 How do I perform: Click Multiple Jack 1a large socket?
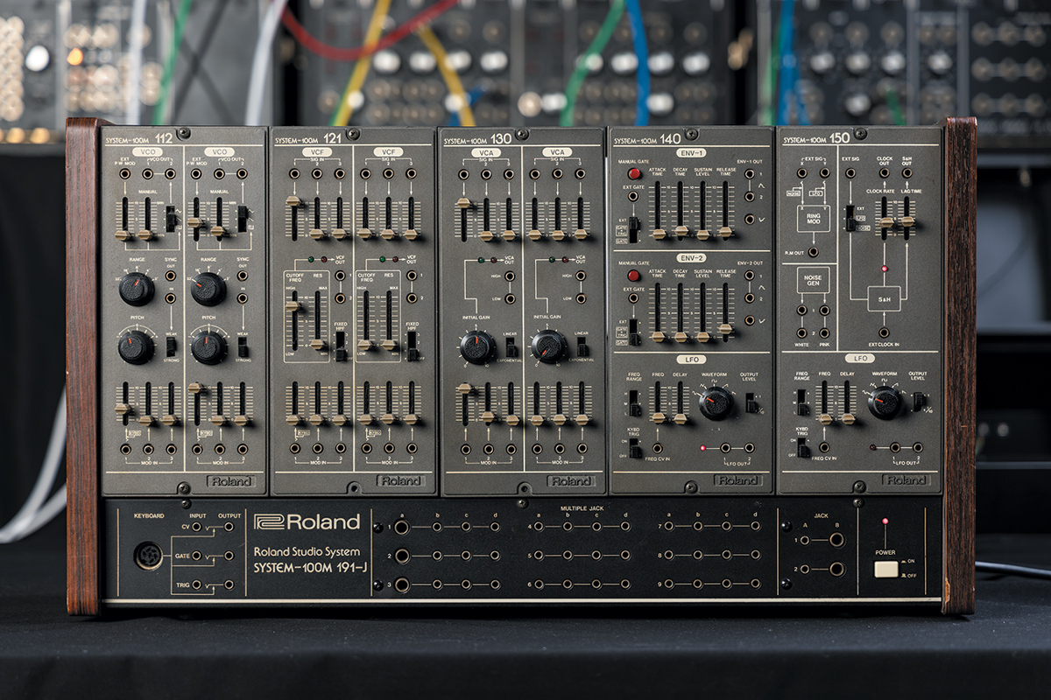tap(400, 528)
